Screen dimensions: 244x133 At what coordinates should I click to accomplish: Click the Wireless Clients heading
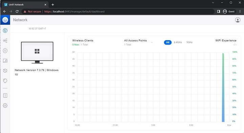83,41
